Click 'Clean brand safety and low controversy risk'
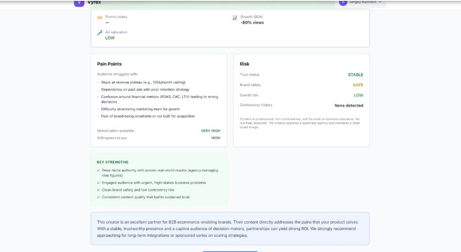Screen dimensions: 461x252 coord(138,190)
